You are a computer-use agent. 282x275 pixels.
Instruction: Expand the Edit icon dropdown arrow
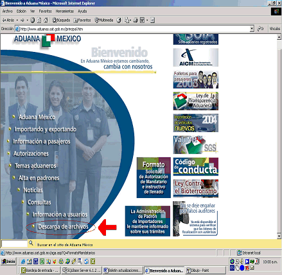[147, 21]
